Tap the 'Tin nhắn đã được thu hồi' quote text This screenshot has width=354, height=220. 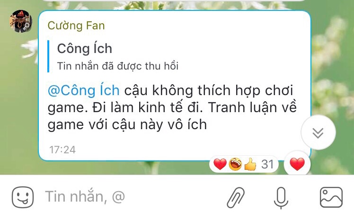(x=118, y=66)
